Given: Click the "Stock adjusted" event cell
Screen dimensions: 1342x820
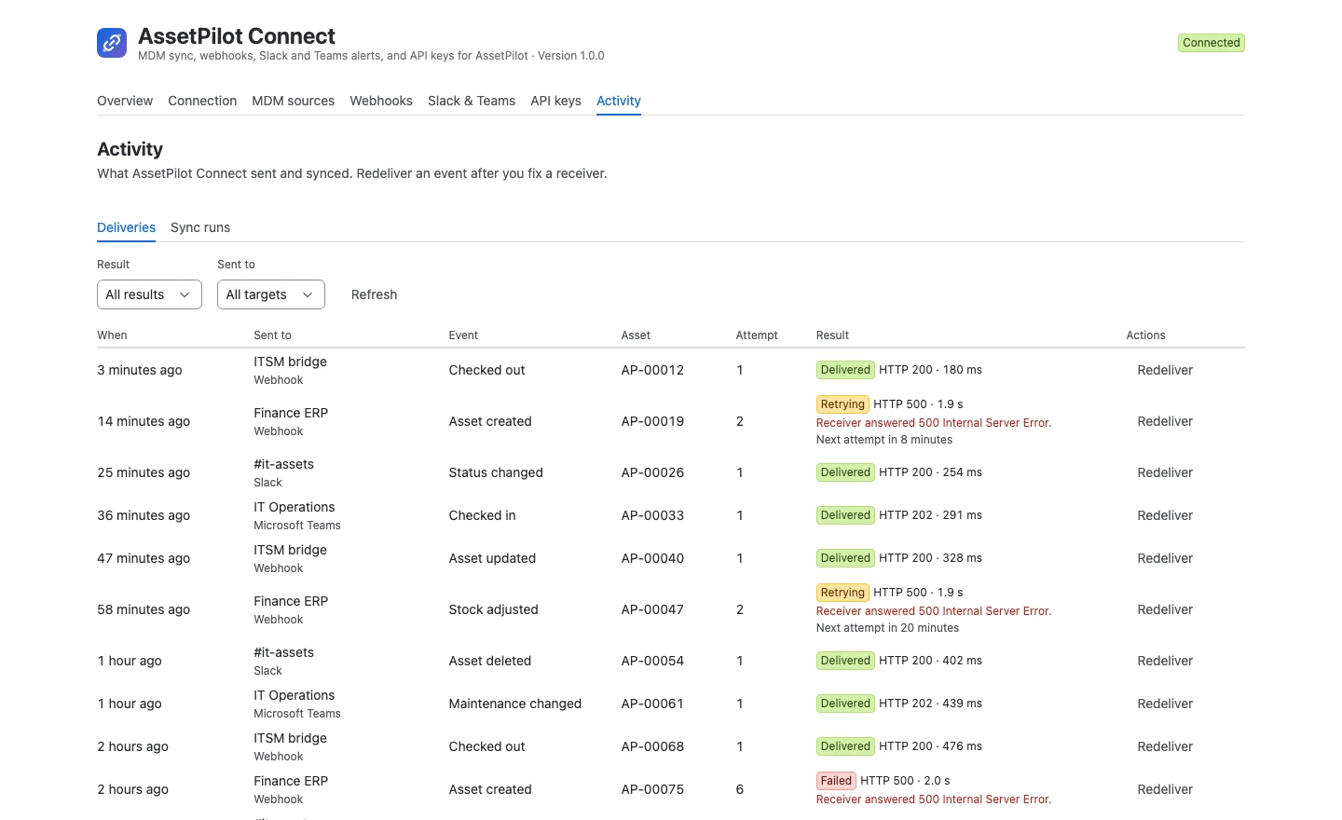Looking at the screenshot, I should pyautogui.click(x=494, y=609).
